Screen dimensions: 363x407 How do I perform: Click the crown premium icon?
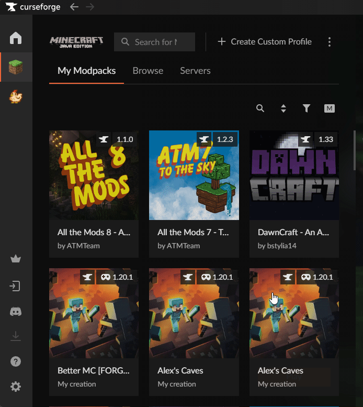[16, 259]
